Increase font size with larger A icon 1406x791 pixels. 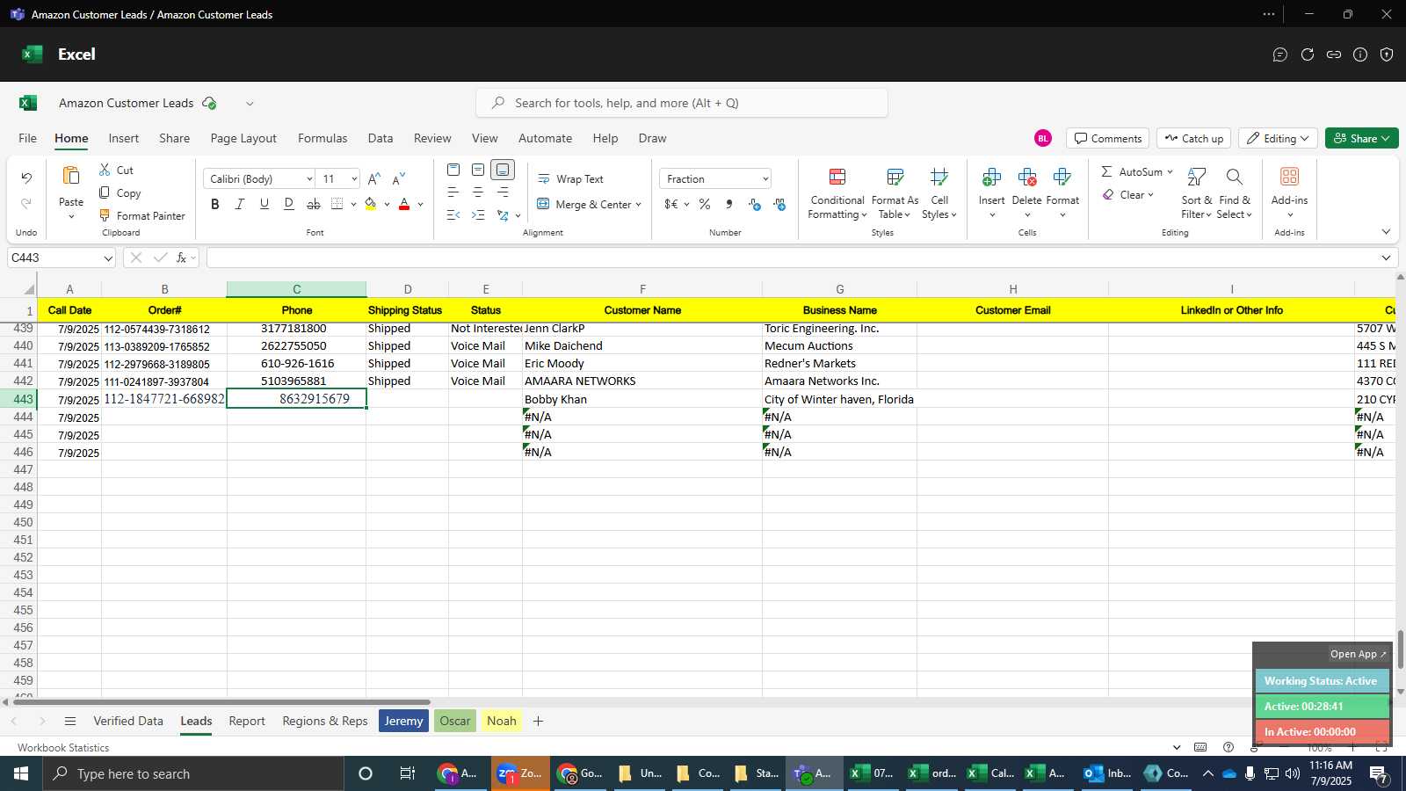(374, 178)
